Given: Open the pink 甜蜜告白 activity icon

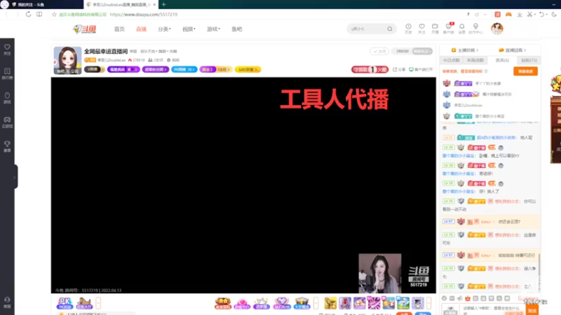Looking at the screenshot, I should (242, 303).
